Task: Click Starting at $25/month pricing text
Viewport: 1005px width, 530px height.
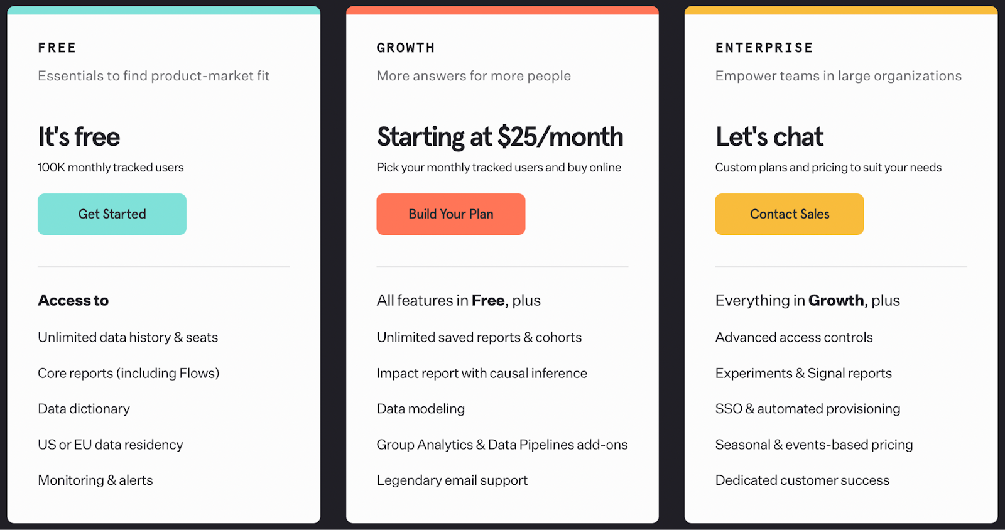Action: [x=499, y=136]
